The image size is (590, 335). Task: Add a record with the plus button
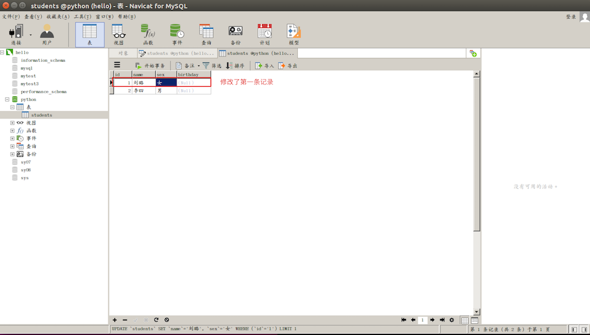(x=114, y=320)
